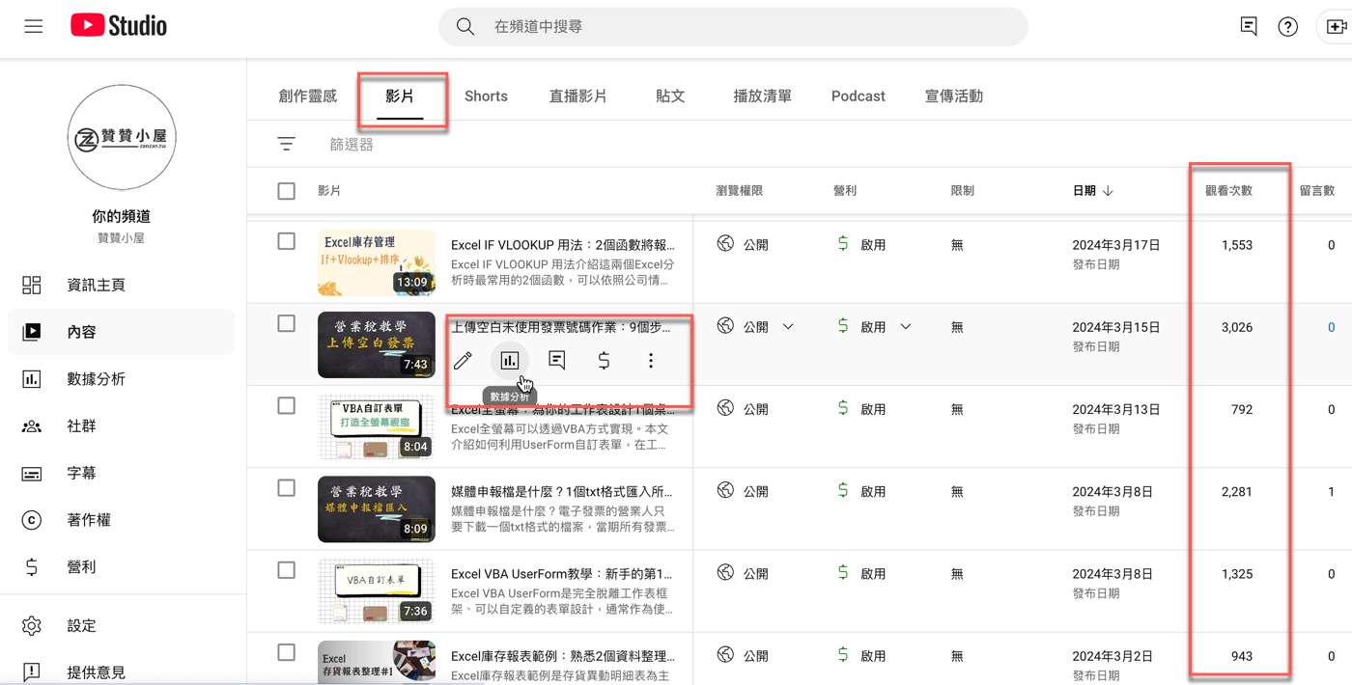Select checkbox for Excel全螢幕 video
Screen dimensions: 1352x685
pyautogui.click(x=286, y=405)
